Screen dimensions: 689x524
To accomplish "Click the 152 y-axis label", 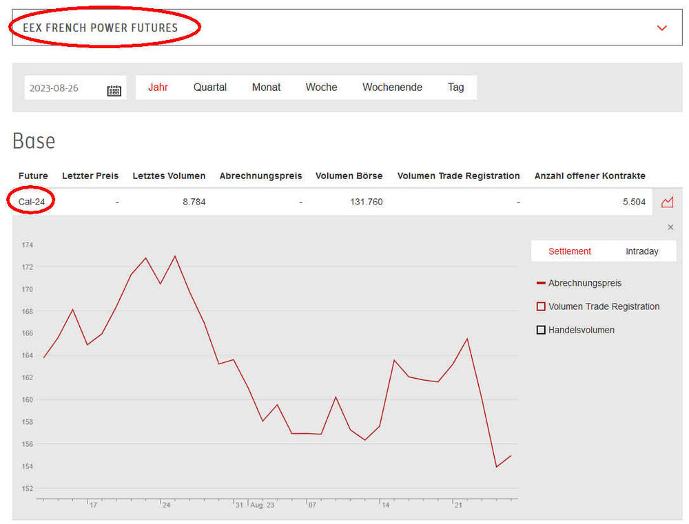I will [x=28, y=488].
